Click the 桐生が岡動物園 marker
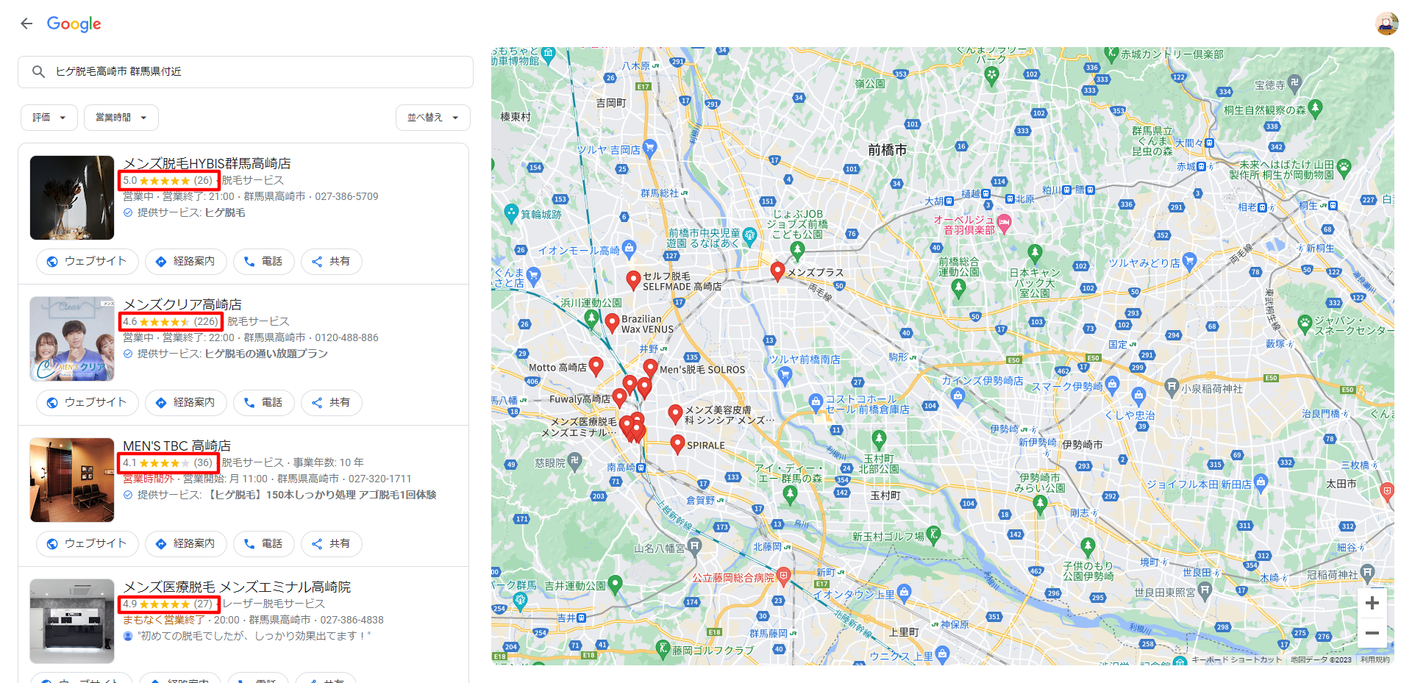 click(x=1344, y=168)
